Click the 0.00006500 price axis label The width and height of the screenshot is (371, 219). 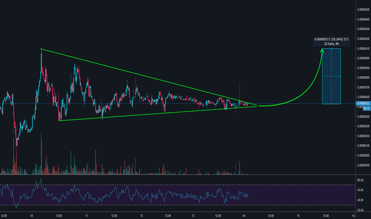click(x=363, y=10)
